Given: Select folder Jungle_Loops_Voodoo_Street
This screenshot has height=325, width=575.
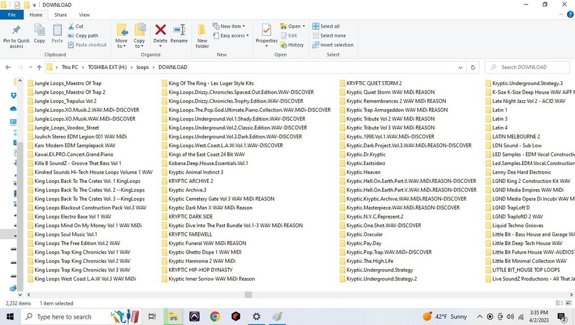Looking at the screenshot, I should [x=63, y=128].
